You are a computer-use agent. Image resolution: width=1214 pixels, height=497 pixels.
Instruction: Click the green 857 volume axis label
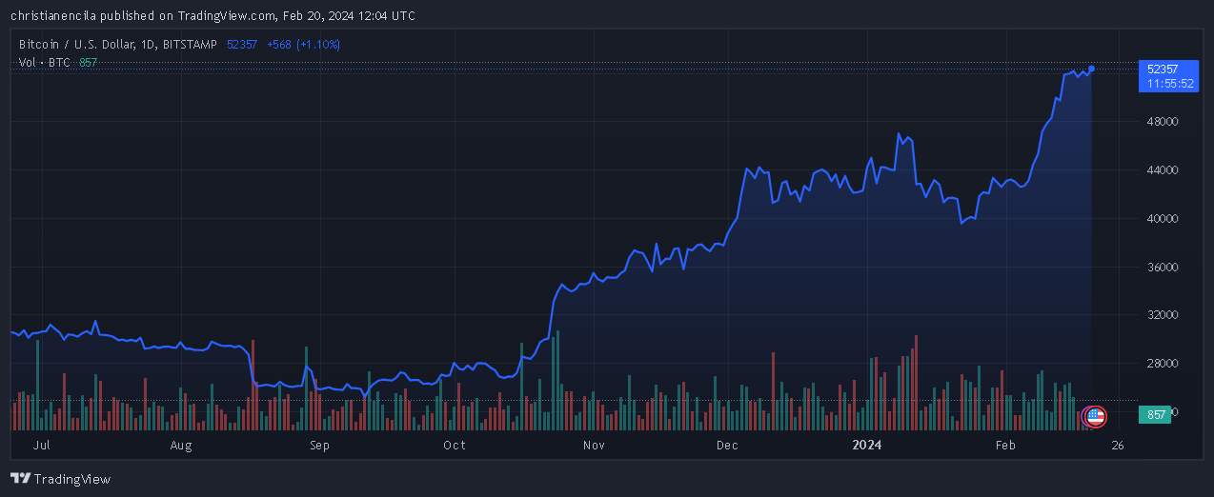pyautogui.click(x=1156, y=415)
